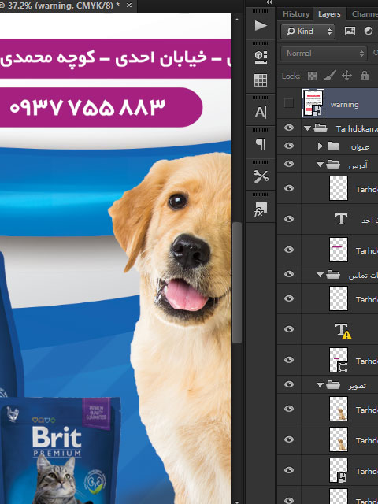Open the Styles fx panel icon
This screenshot has width=378, height=504.
(261, 209)
